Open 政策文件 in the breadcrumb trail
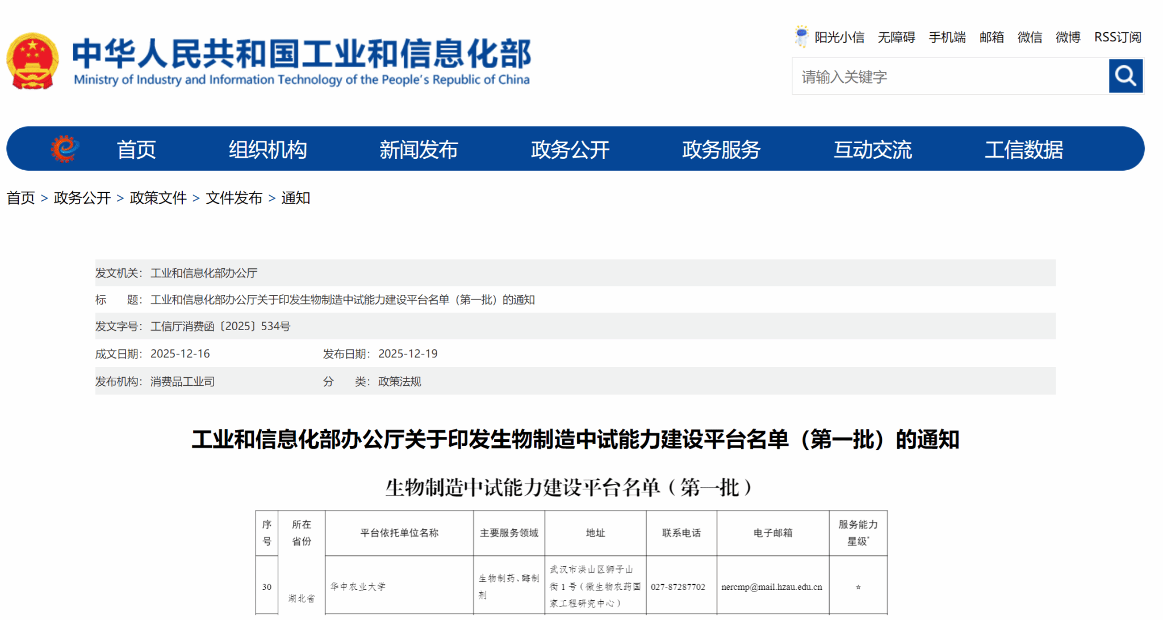This screenshot has height=620, width=1163. coord(158,199)
